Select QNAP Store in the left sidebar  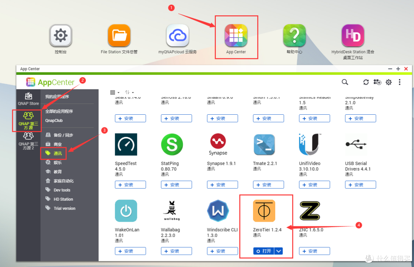[28, 99]
